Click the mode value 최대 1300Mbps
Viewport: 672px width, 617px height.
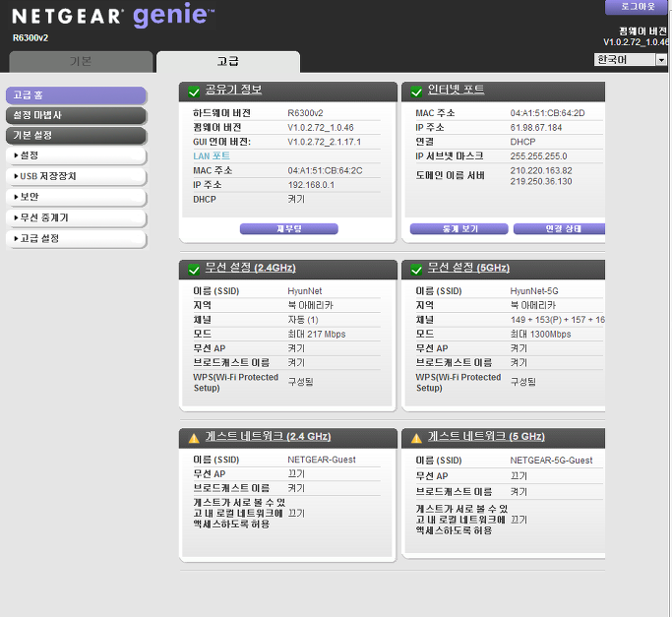click(x=540, y=334)
